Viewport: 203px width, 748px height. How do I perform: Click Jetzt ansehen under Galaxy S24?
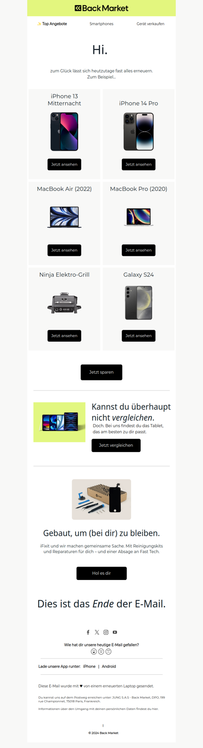139,336
